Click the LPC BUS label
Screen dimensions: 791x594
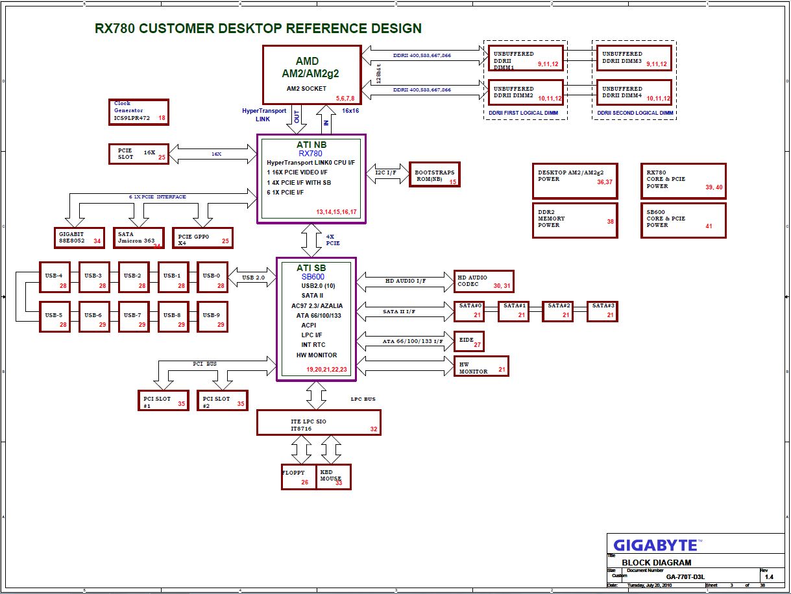[363, 399]
